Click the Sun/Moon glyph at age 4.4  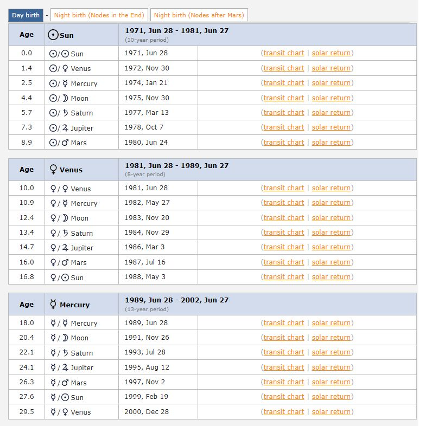coord(59,98)
